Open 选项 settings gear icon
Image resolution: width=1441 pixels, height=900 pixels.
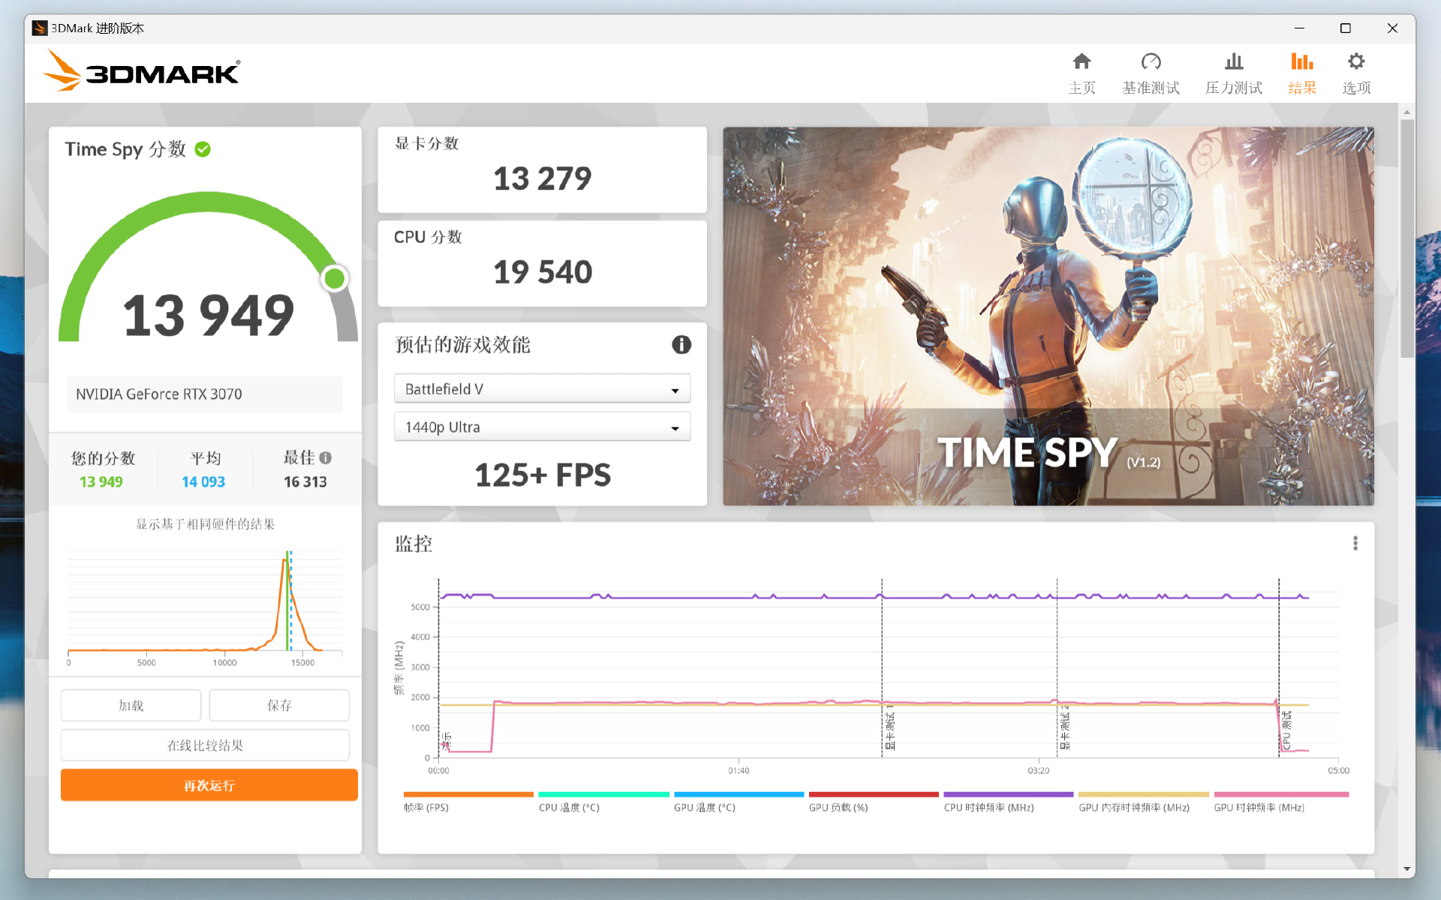[x=1355, y=61]
